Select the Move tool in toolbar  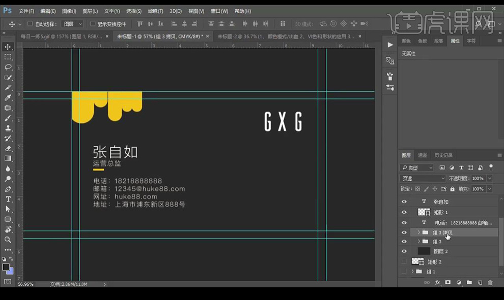pyautogui.click(x=8, y=47)
